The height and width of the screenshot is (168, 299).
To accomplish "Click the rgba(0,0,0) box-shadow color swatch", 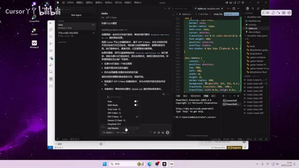I will tap(221, 49).
